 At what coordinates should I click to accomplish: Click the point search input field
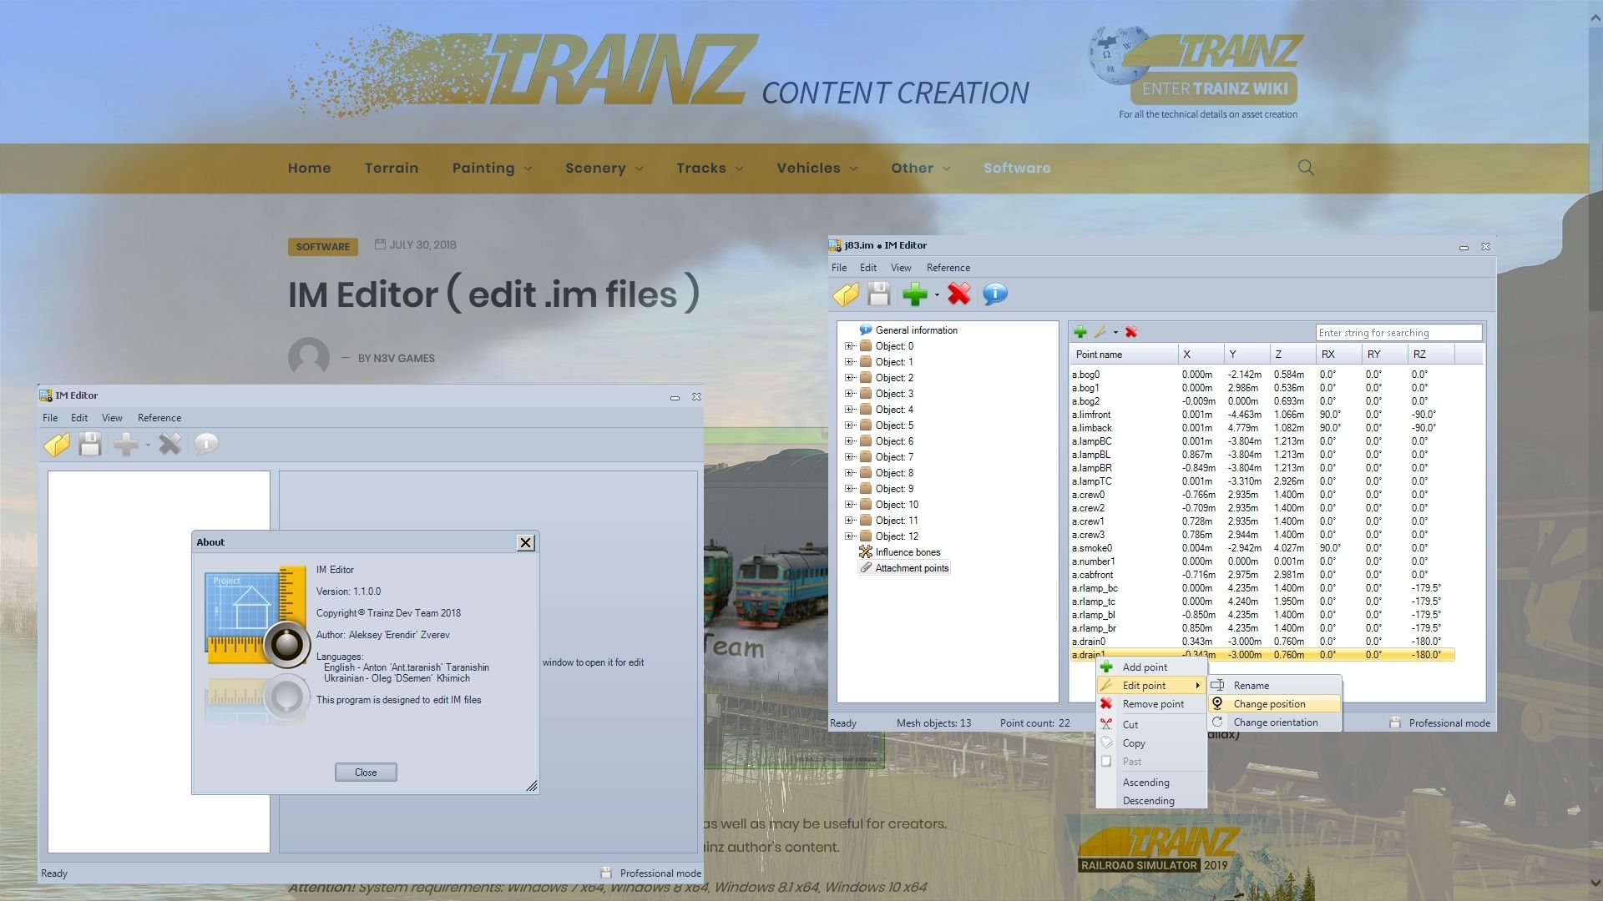point(1398,333)
